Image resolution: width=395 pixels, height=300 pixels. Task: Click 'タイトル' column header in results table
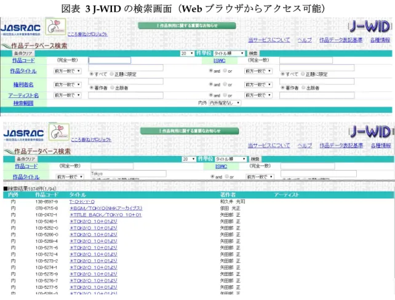click(78, 195)
